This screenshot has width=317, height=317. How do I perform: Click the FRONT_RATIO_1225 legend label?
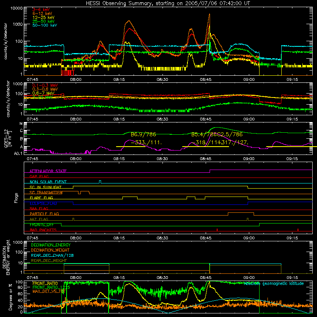tap(52, 287)
